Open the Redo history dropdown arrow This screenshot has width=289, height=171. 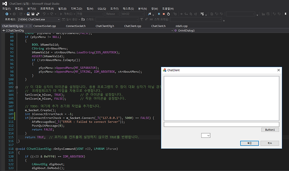tap(55, 14)
